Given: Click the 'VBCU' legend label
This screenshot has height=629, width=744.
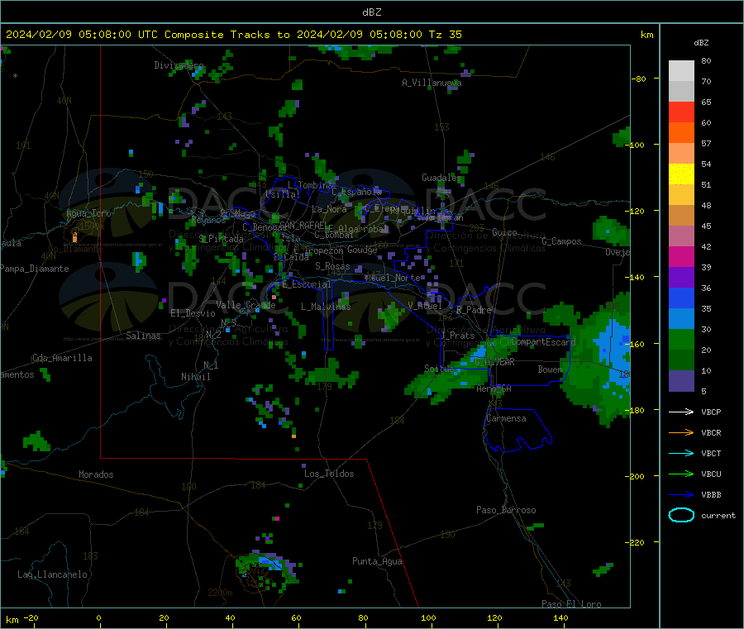Looking at the screenshot, I should 711,474.
